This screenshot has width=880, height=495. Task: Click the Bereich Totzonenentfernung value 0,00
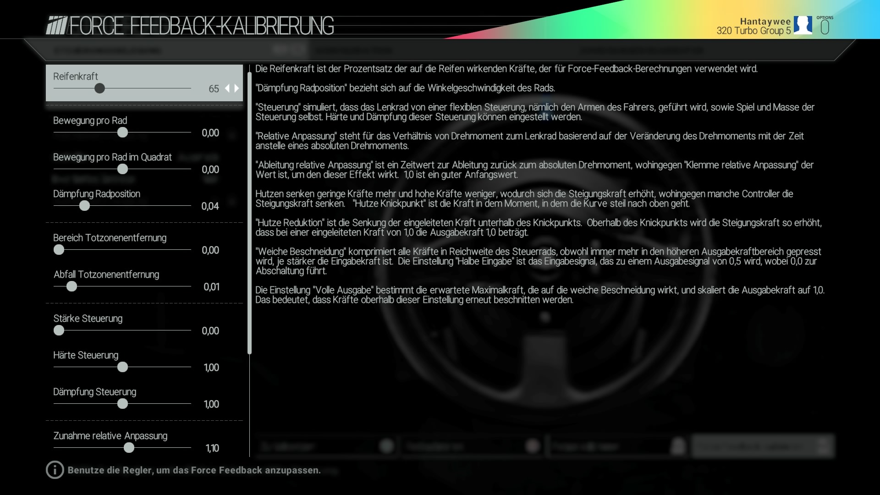point(210,250)
